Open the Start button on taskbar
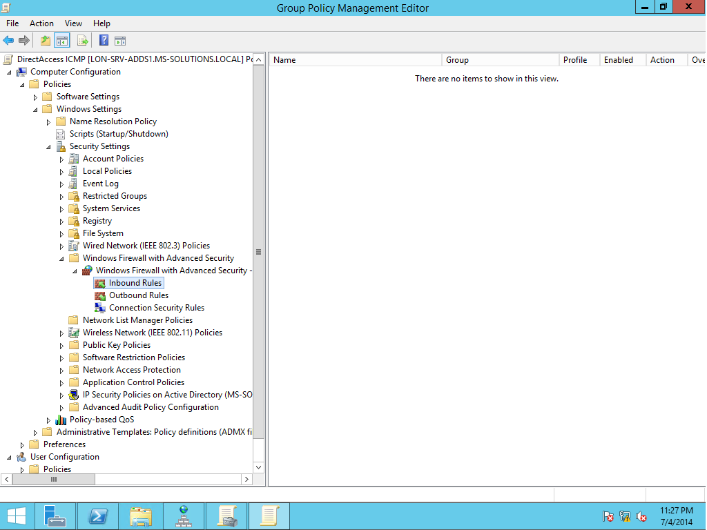This screenshot has width=707, height=530. click(17, 516)
